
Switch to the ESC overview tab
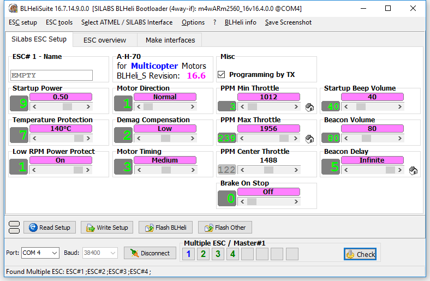click(x=104, y=40)
